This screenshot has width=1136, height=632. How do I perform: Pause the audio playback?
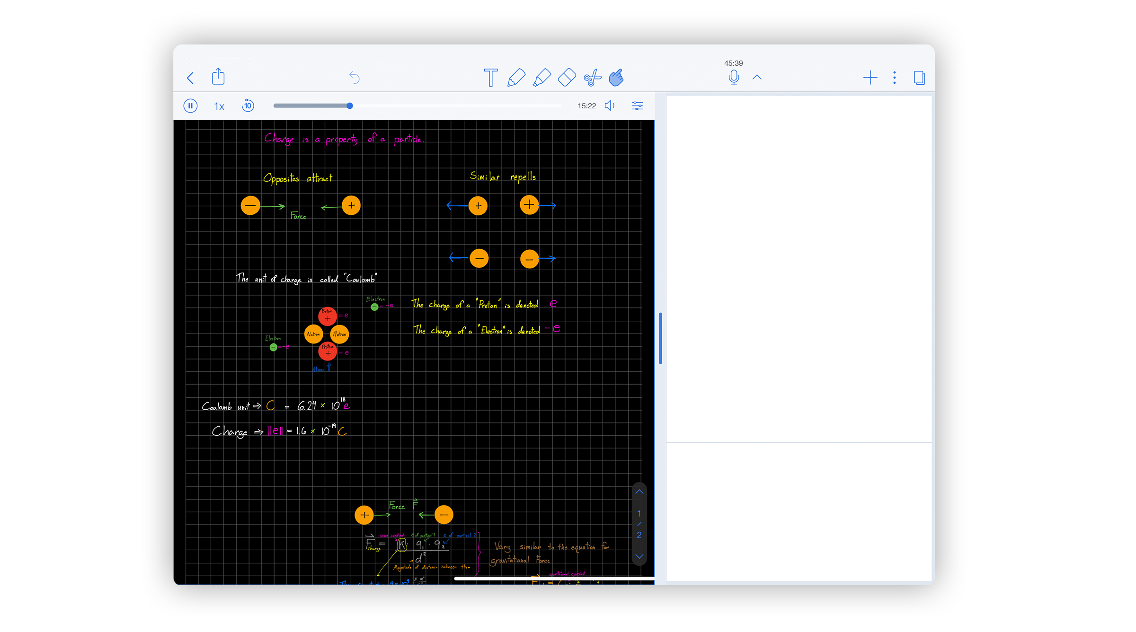pyautogui.click(x=190, y=106)
